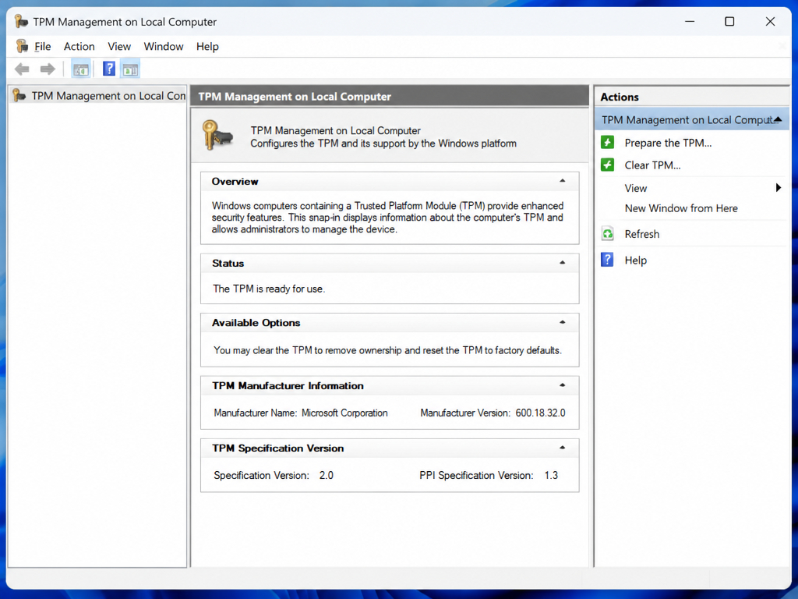Click the Back arrow toolbar icon
Screen dimensions: 798x599
point(22,69)
